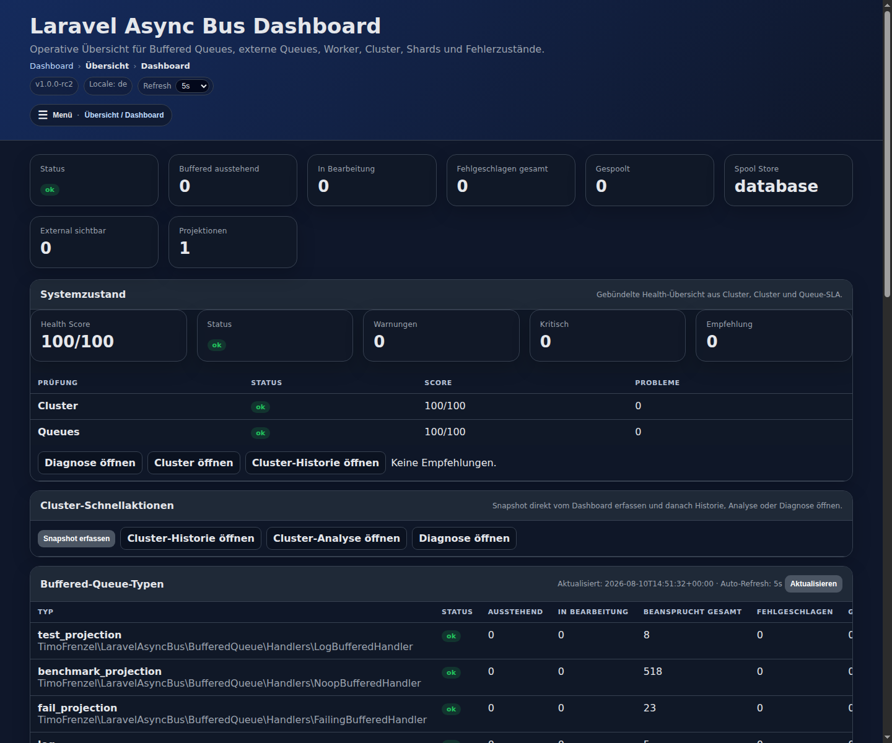
Task: Open Cluster-Historie öffnen in Cluster-Schnellaktionen
Action: pos(191,539)
